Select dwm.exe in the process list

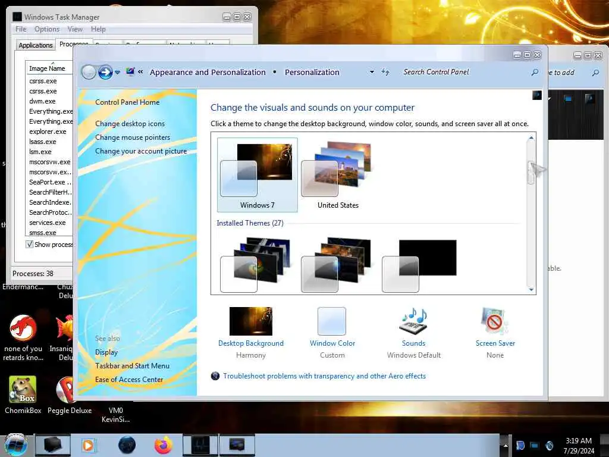tap(42, 101)
